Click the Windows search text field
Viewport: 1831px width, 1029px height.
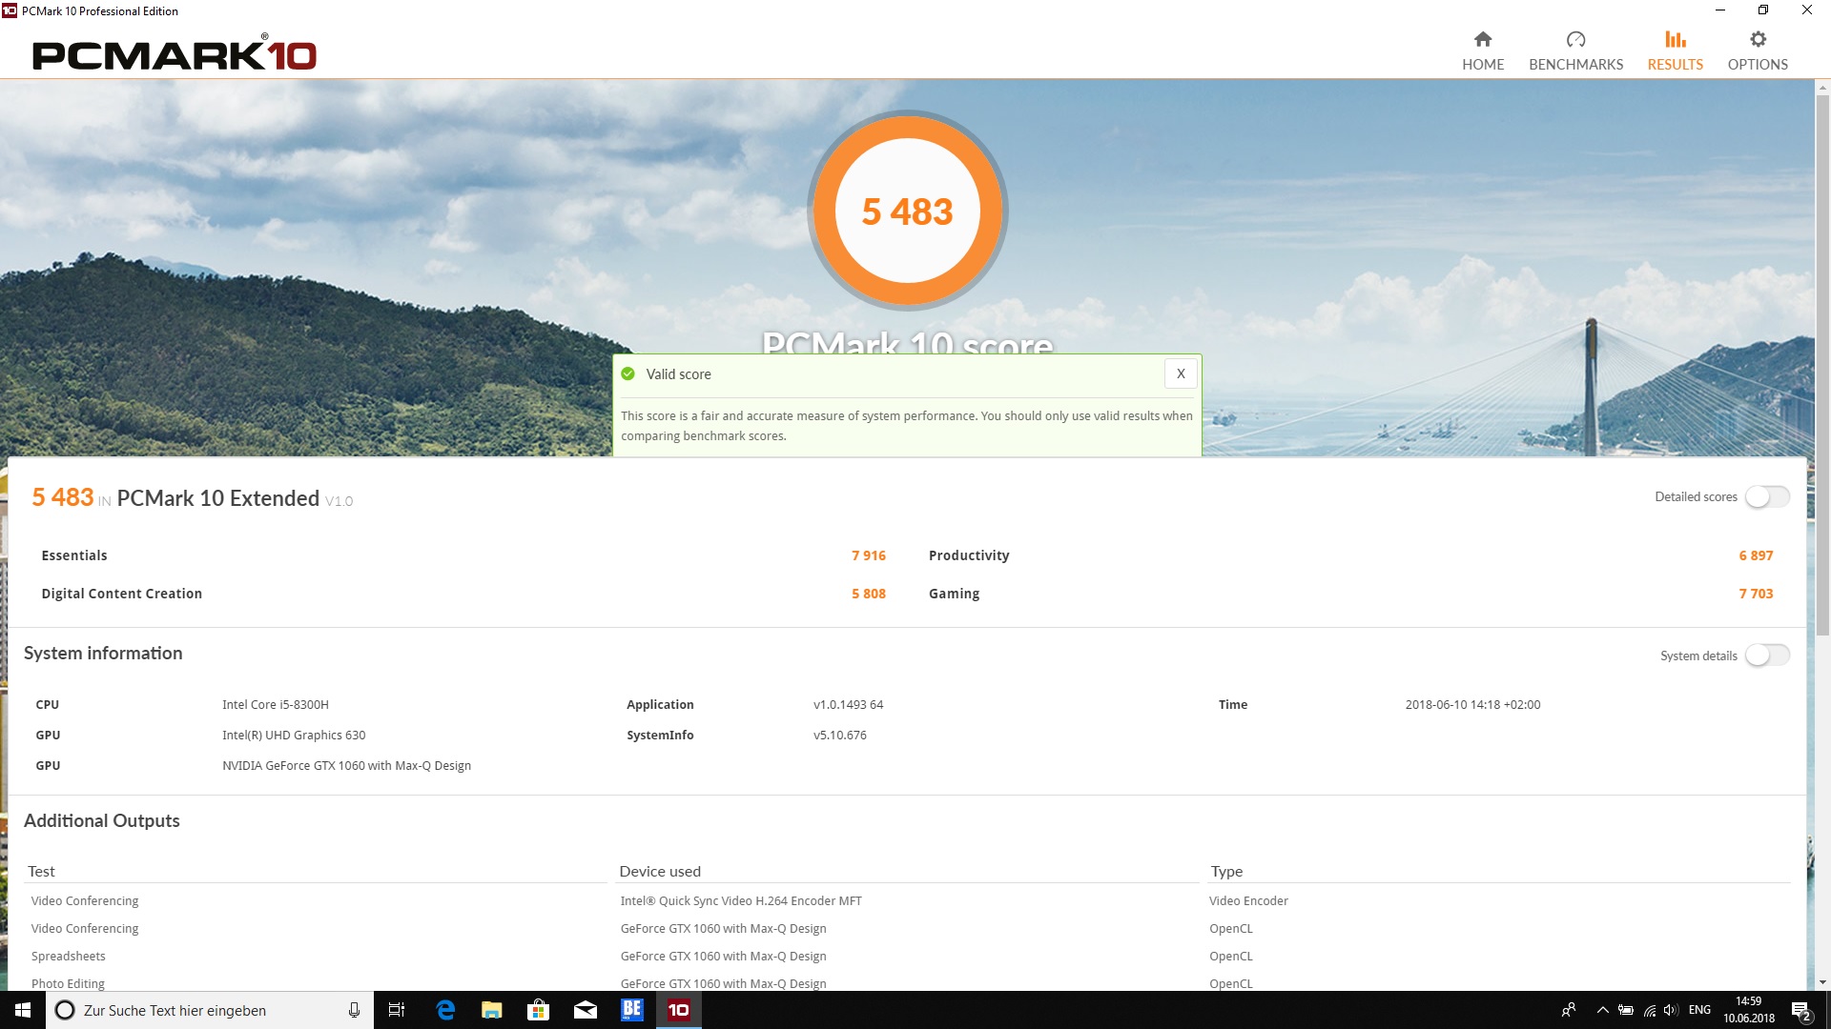point(210,1010)
